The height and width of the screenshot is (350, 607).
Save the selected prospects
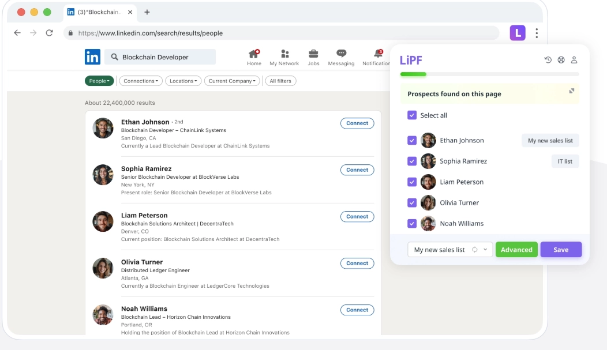(561, 250)
